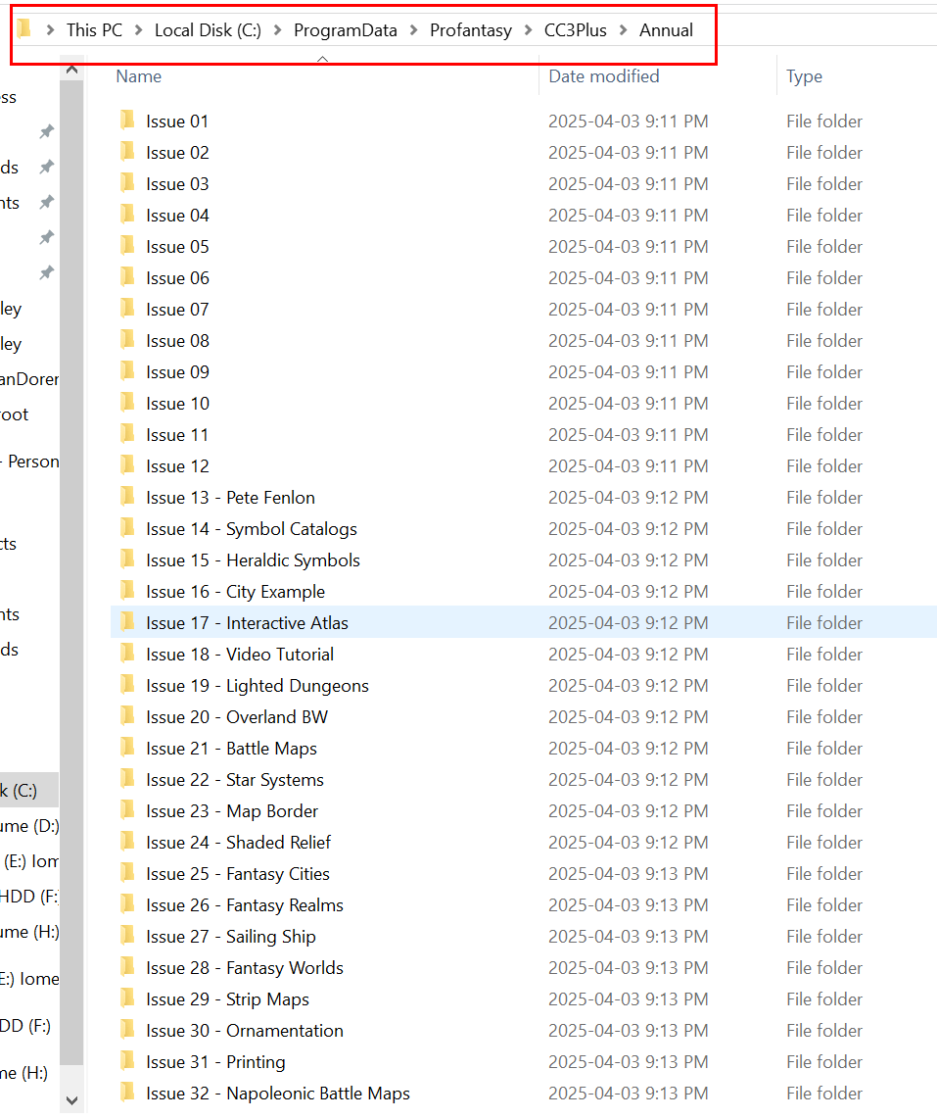This screenshot has width=937, height=1119.
Task: Click the Type column header
Action: [x=804, y=76]
